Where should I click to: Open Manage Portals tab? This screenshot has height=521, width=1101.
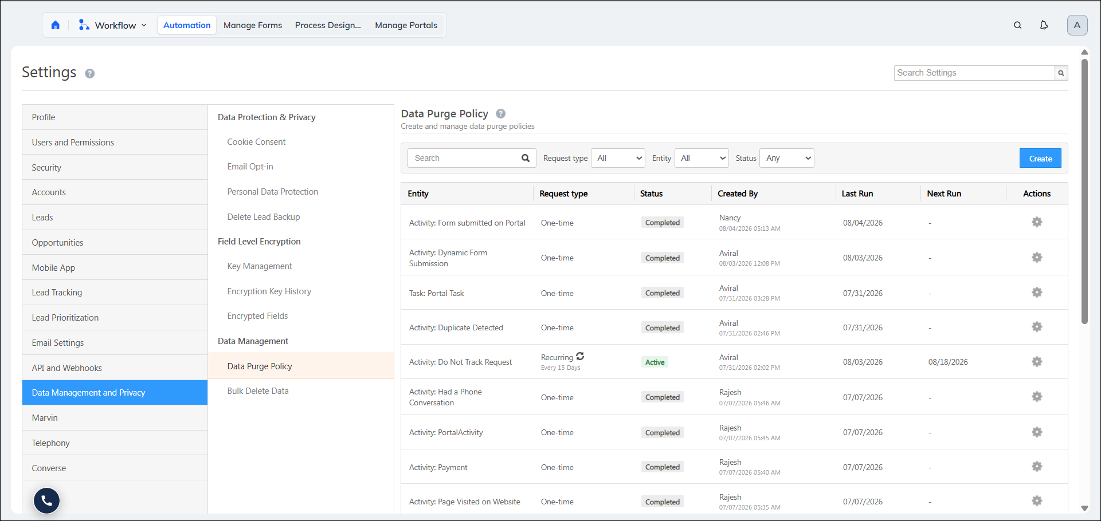(406, 25)
